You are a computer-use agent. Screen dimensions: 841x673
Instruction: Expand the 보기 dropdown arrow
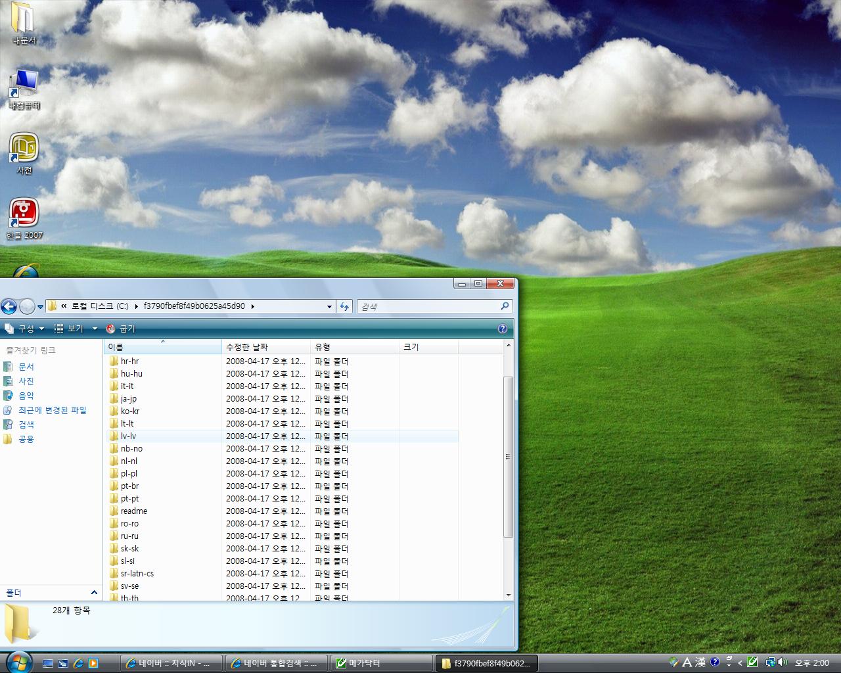pyautogui.click(x=95, y=329)
